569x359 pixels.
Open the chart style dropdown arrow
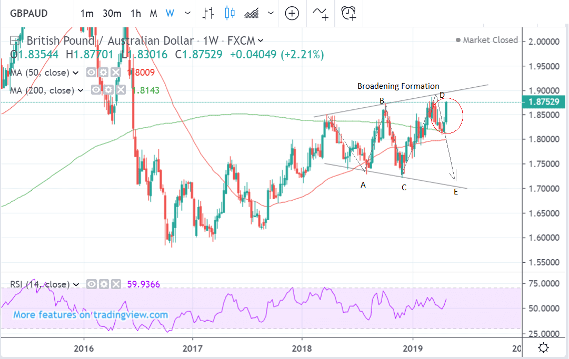pyautogui.click(x=271, y=13)
